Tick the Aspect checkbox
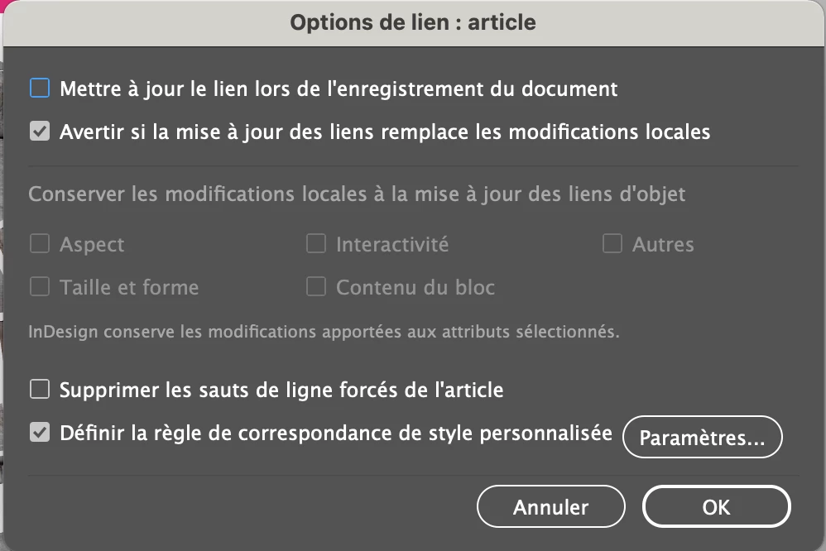 [x=40, y=244]
